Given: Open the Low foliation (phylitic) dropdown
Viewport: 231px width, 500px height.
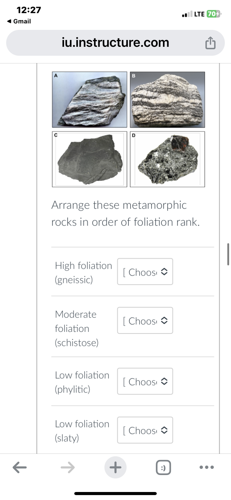Looking at the screenshot, I should 145,381.
